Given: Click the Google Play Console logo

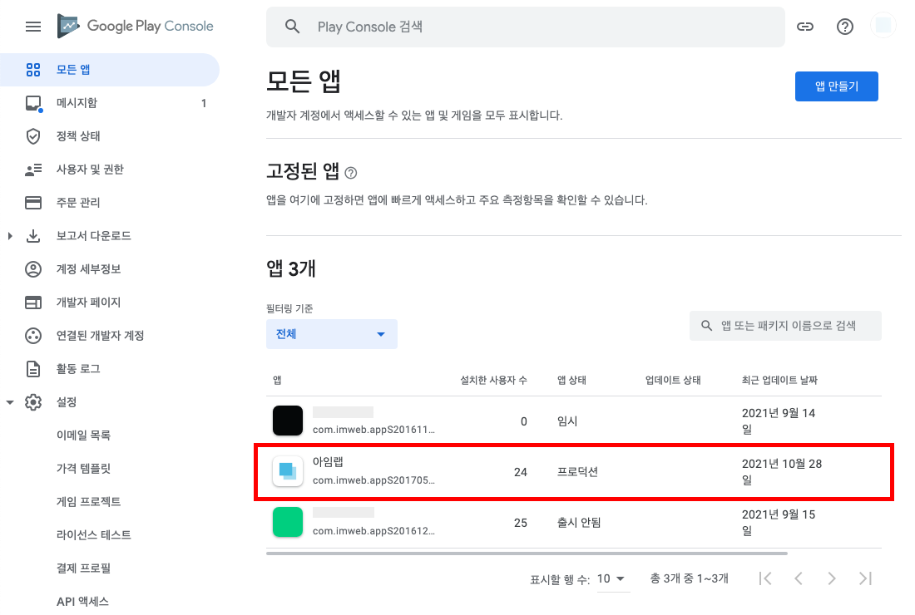Looking at the screenshot, I should pyautogui.click(x=136, y=27).
